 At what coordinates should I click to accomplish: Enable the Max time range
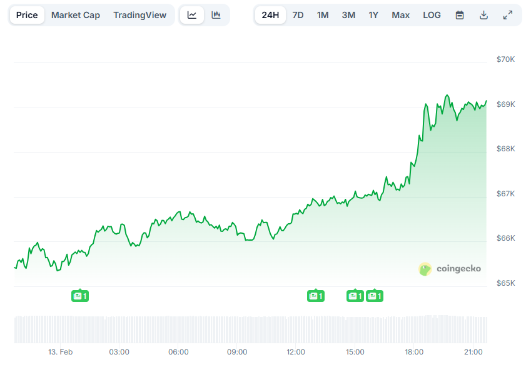pos(400,14)
